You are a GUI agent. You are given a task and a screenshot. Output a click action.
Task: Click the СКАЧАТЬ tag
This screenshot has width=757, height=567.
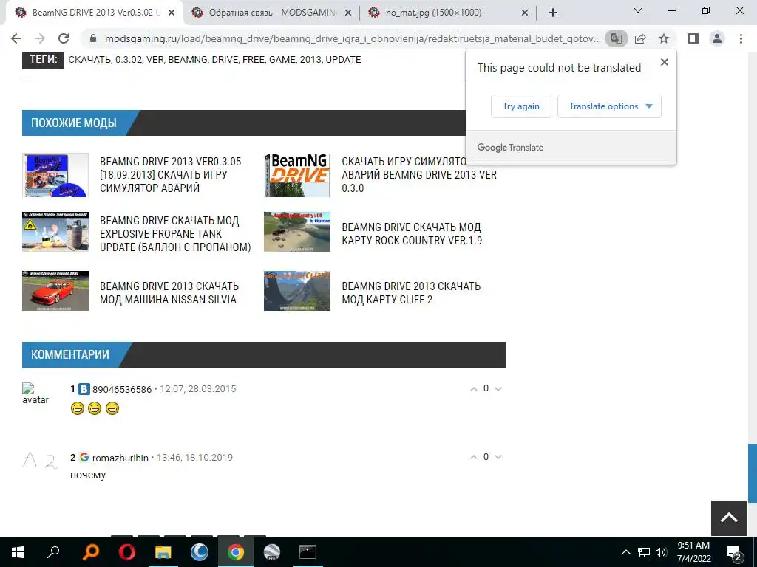pos(89,60)
